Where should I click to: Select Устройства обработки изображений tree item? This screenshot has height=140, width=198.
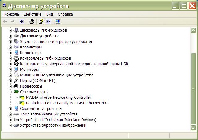53,125
